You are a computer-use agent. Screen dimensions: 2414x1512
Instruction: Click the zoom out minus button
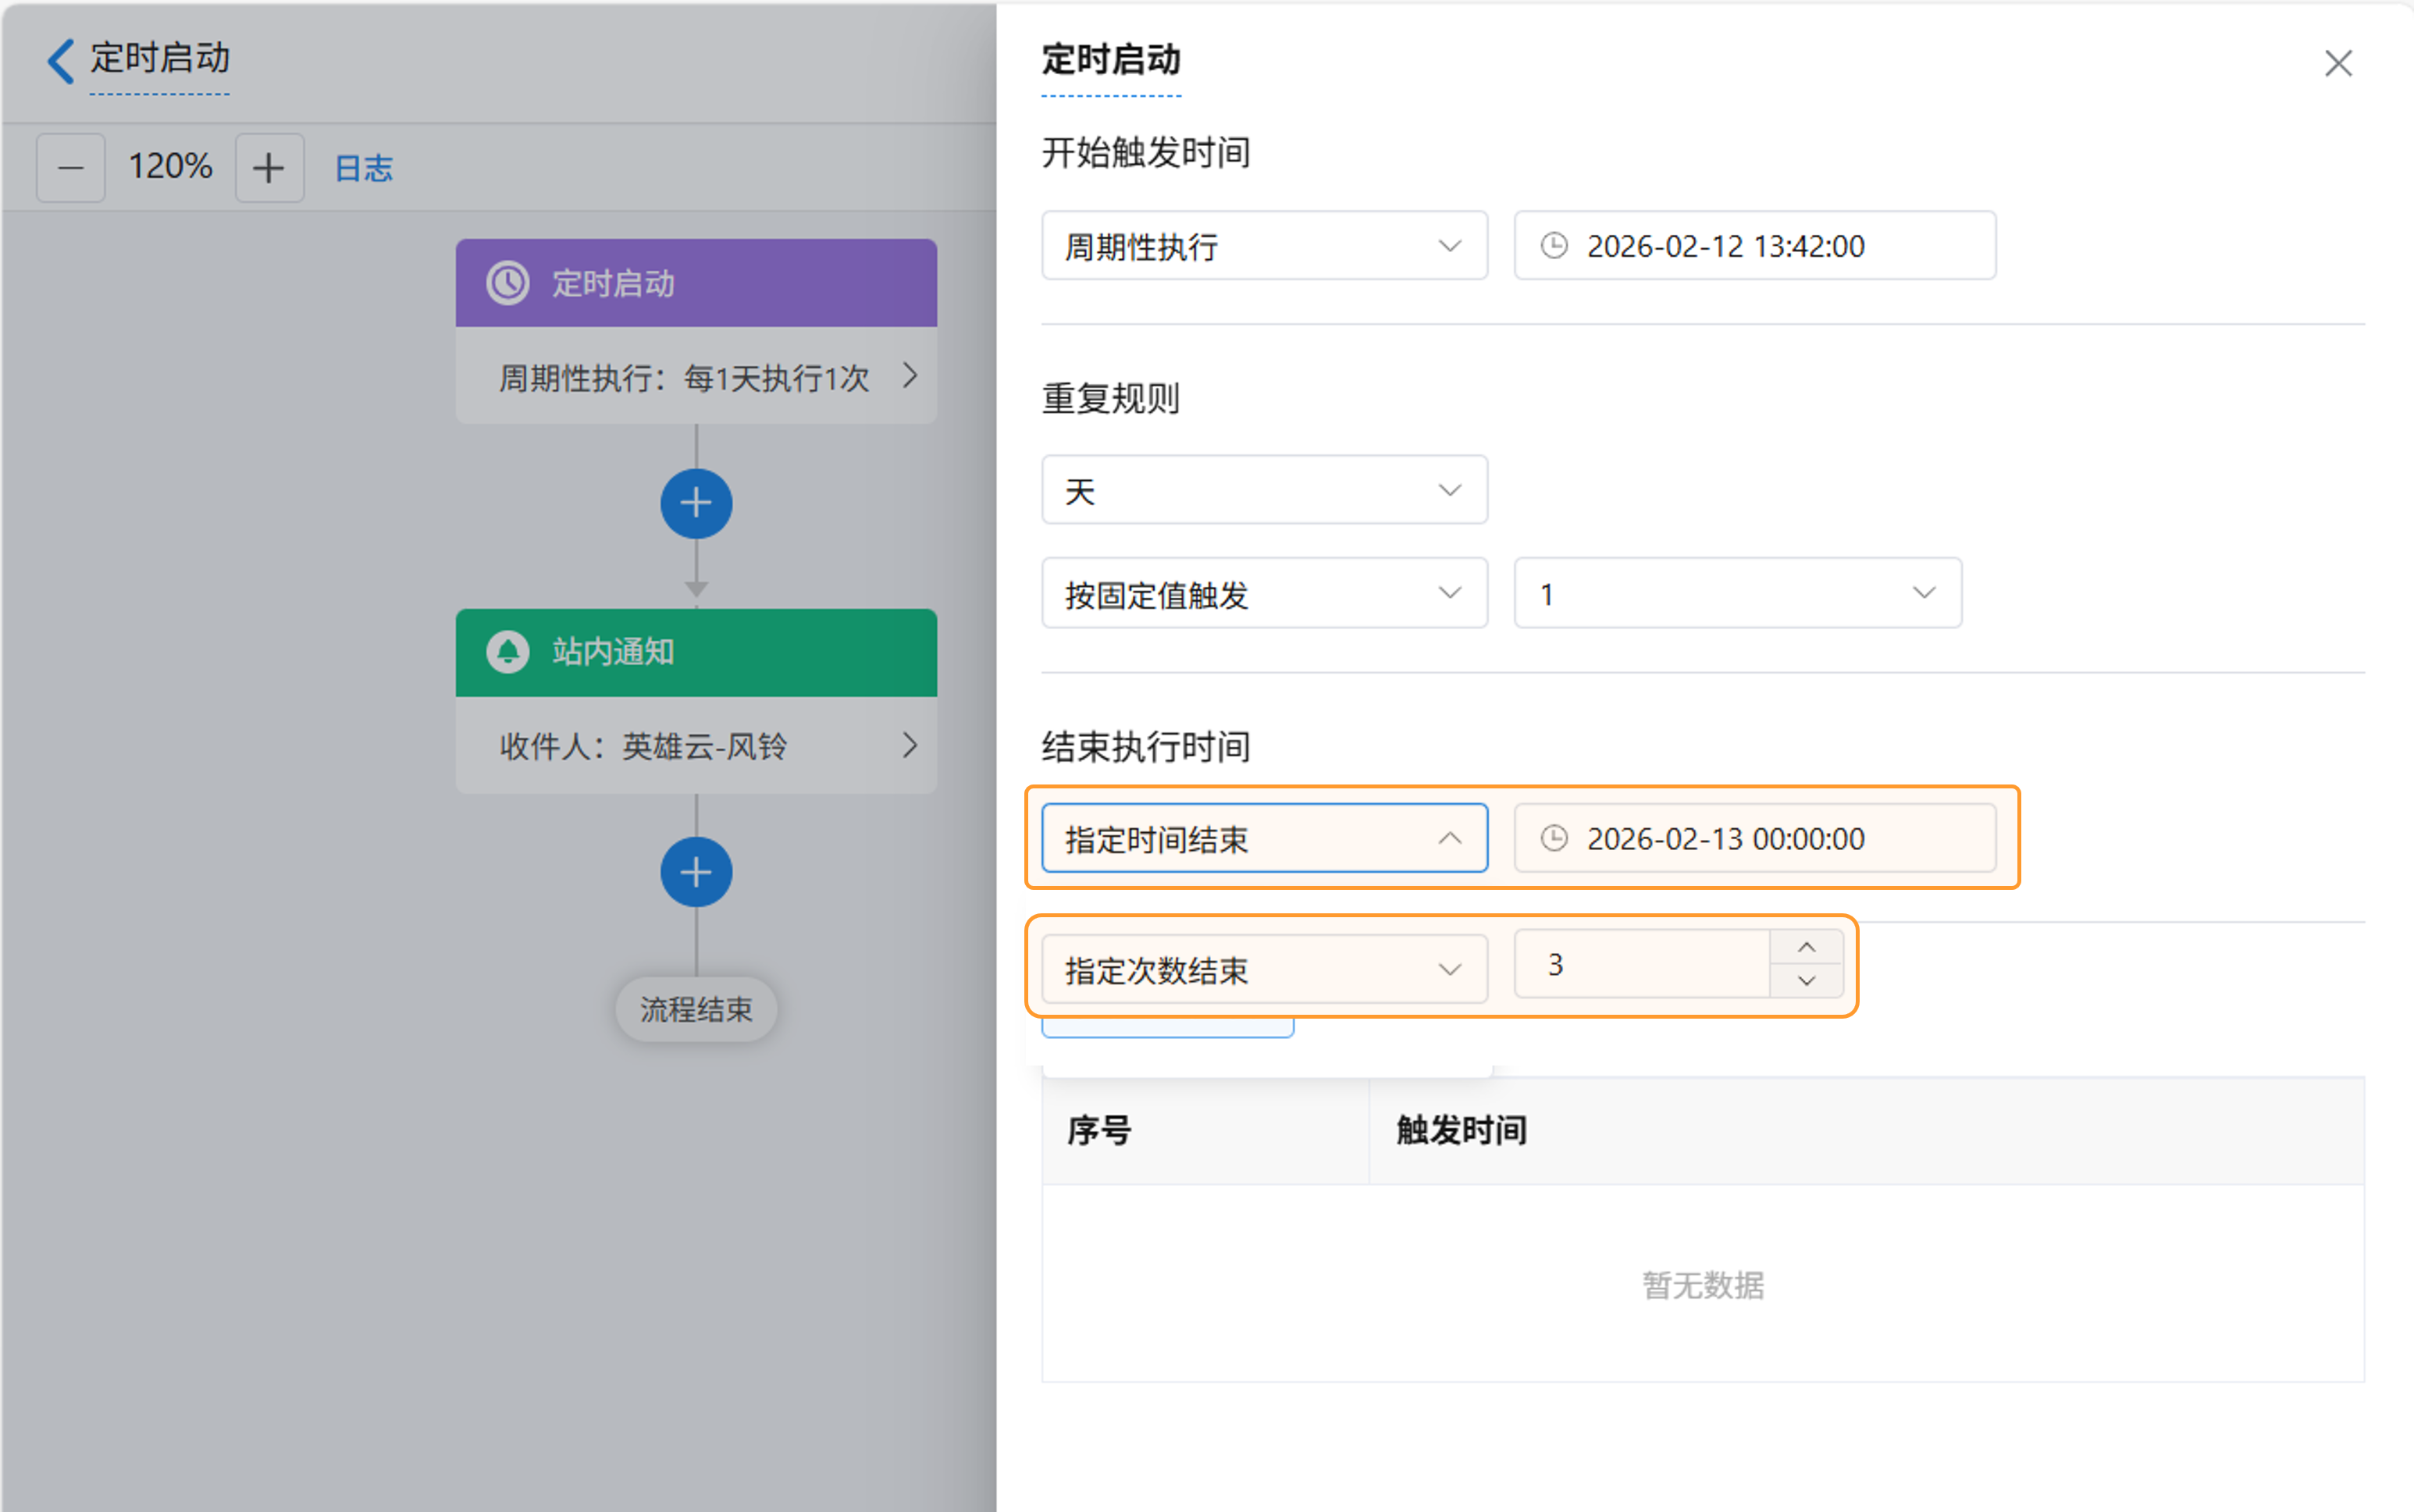coord(70,168)
